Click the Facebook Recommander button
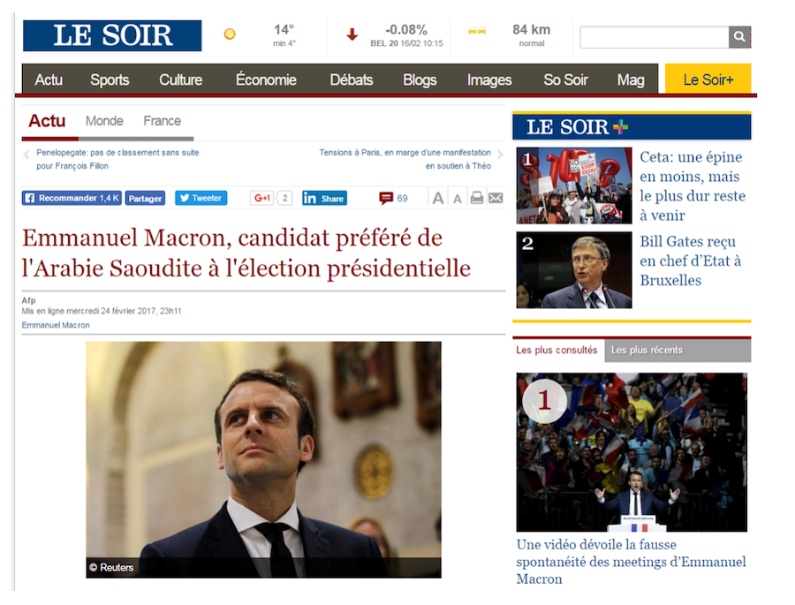Screen dimensions: 795x605 72,198
